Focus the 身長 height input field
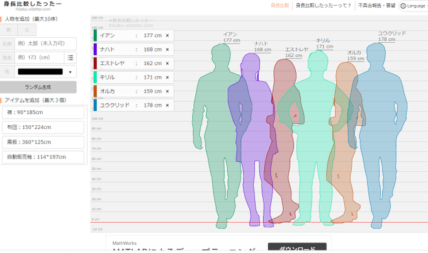The image size is (428, 253). (x=39, y=58)
